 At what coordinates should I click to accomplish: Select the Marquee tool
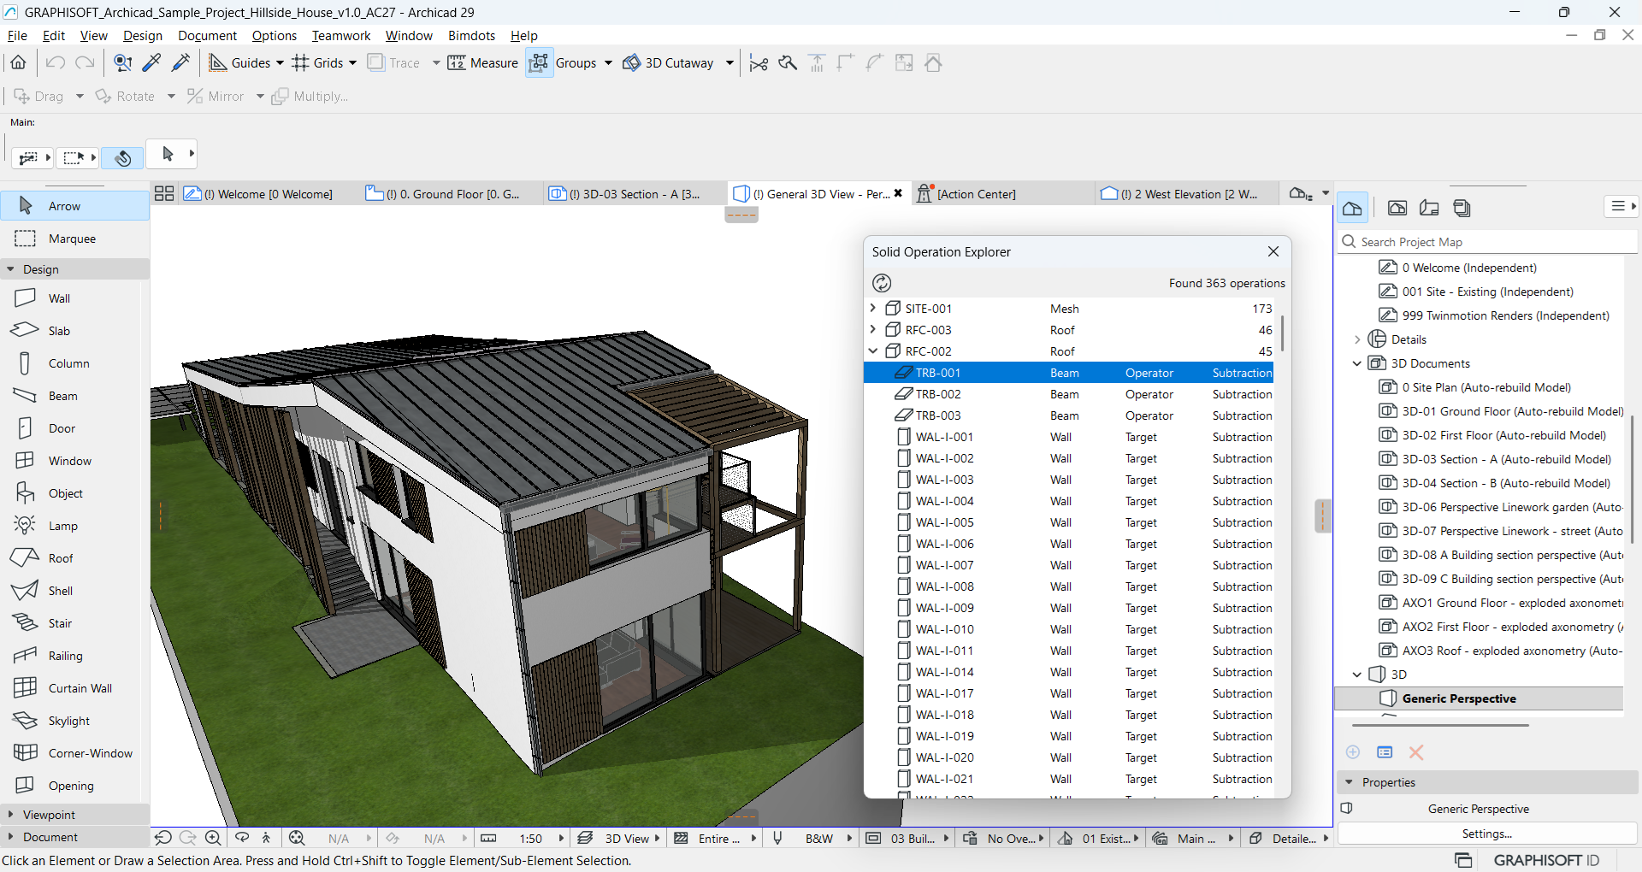coord(72,239)
